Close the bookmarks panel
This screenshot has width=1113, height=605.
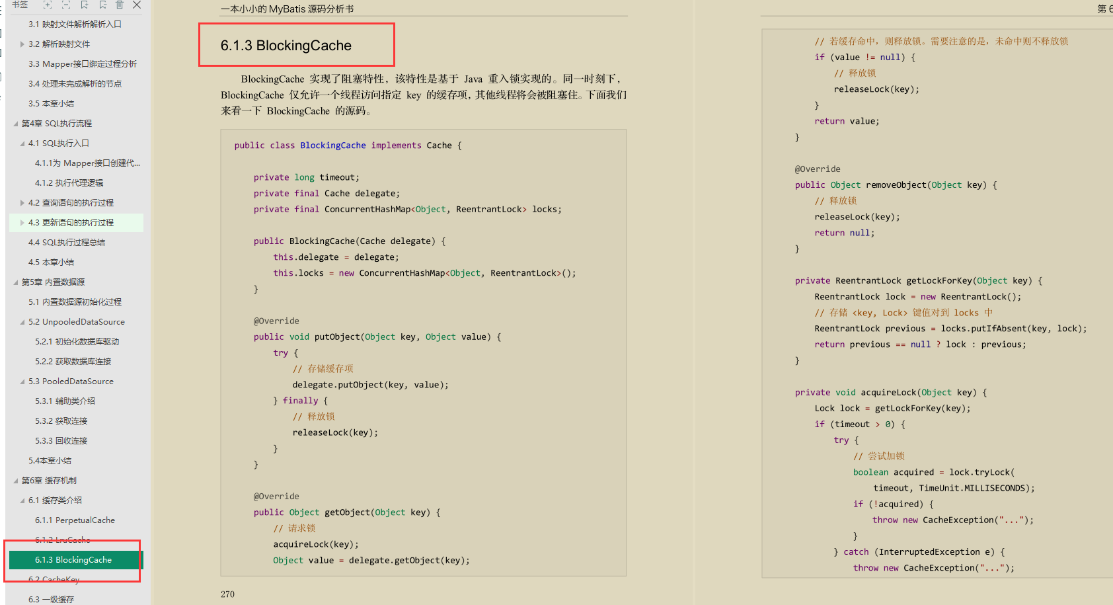coord(137,5)
